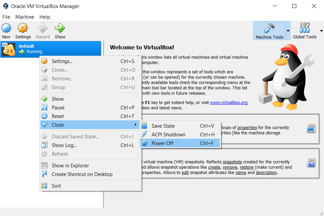Image resolution: width=324 pixels, height=216 pixels.
Task: Choose Save State in the submenu
Action: tap(180, 126)
